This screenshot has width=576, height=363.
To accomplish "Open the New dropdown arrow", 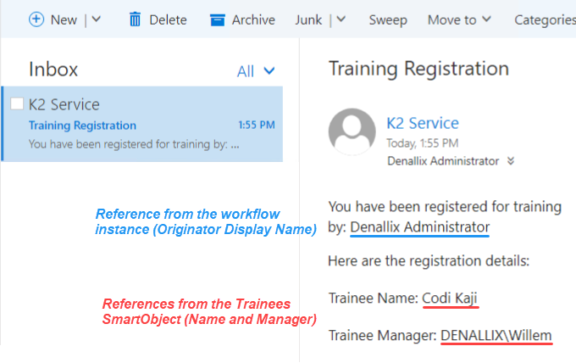I will (x=96, y=20).
